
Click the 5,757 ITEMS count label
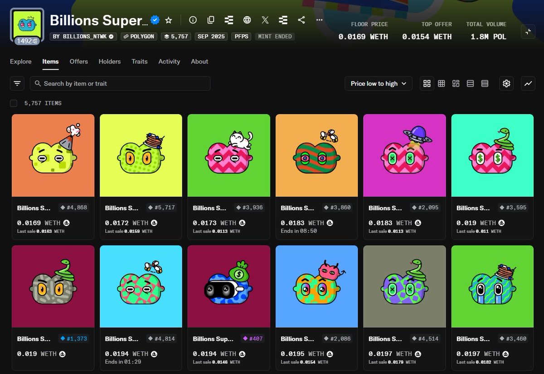43,103
